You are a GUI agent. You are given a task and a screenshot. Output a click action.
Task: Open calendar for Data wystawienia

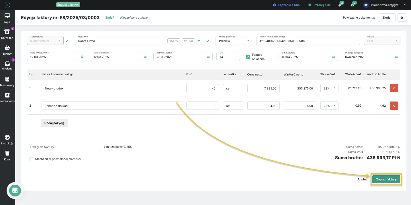point(82,57)
